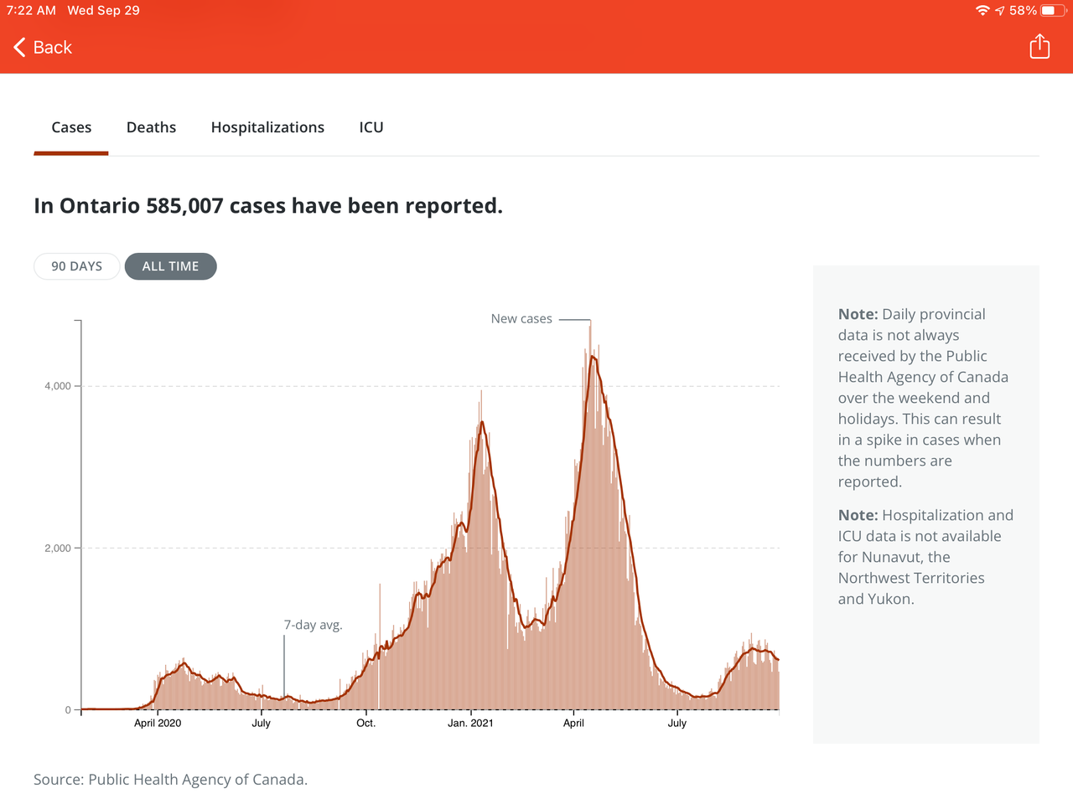This screenshot has width=1073, height=804.
Task: Tap the Hospitalization and ICU data note
Action: click(x=925, y=557)
